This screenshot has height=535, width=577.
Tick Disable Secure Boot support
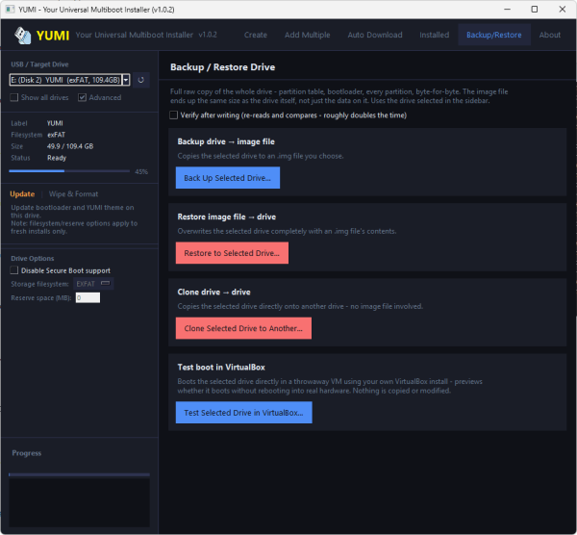(14, 270)
